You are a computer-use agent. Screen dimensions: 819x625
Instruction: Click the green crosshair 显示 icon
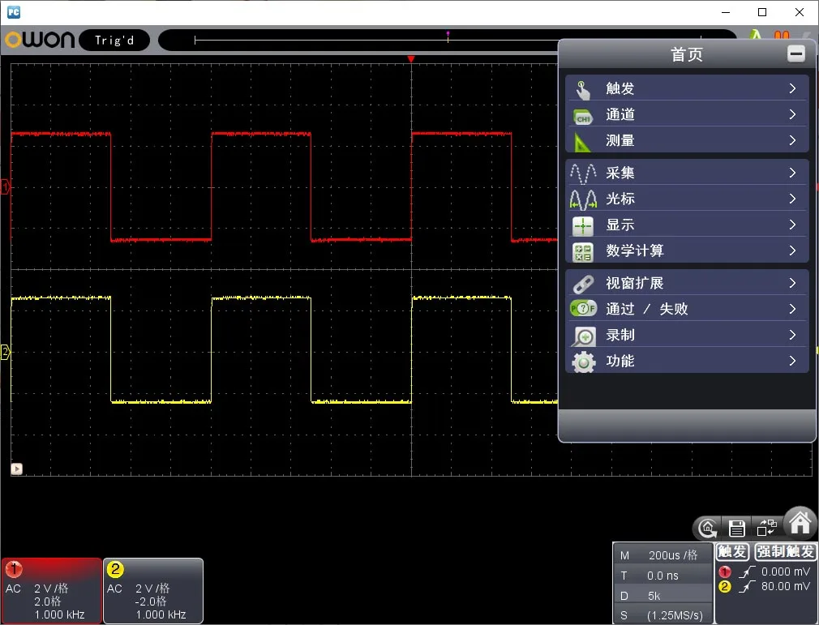[x=583, y=226]
